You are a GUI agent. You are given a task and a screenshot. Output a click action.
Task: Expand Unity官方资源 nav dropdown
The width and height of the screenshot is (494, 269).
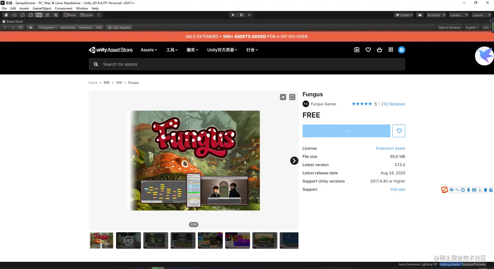point(222,50)
